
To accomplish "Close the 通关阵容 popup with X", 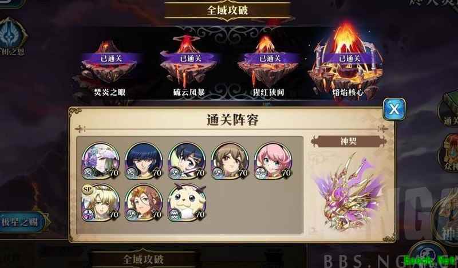I will 394,109.
